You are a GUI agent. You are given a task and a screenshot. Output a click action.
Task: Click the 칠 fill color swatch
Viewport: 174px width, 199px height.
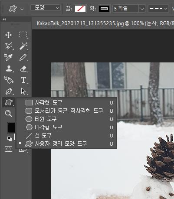pyautogui.click(x=80, y=9)
